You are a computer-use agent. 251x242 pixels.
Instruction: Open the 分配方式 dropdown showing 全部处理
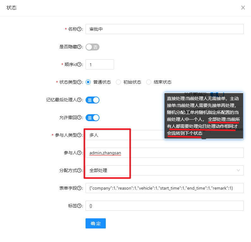pyautogui.click(x=164, y=170)
